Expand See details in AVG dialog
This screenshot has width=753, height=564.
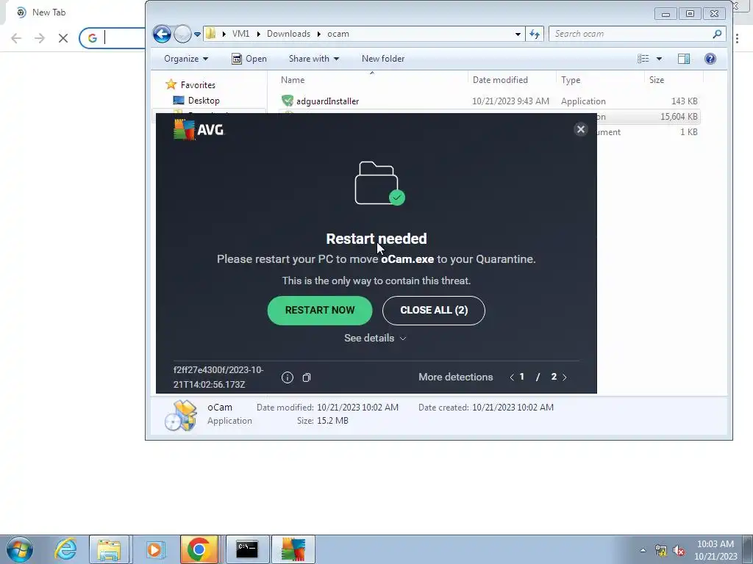[376, 338]
